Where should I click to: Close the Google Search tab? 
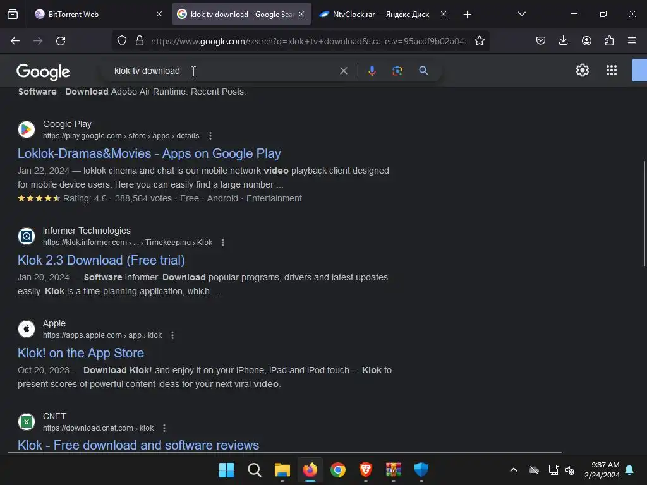coord(301,14)
